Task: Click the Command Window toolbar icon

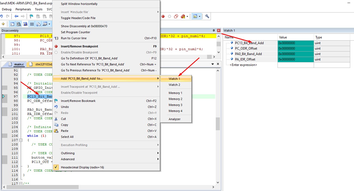Action: (12, 24)
